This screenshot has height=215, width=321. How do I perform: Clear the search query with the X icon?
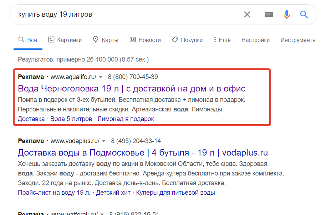pos(247,14)
